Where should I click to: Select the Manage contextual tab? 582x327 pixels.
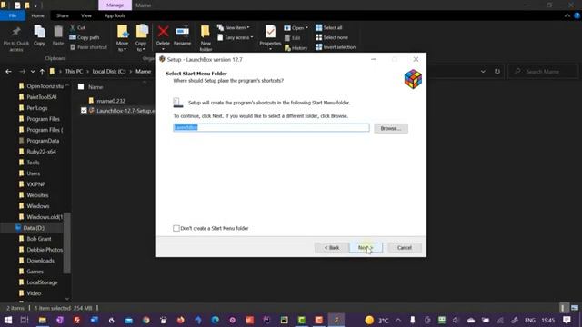tap(115, 5)
